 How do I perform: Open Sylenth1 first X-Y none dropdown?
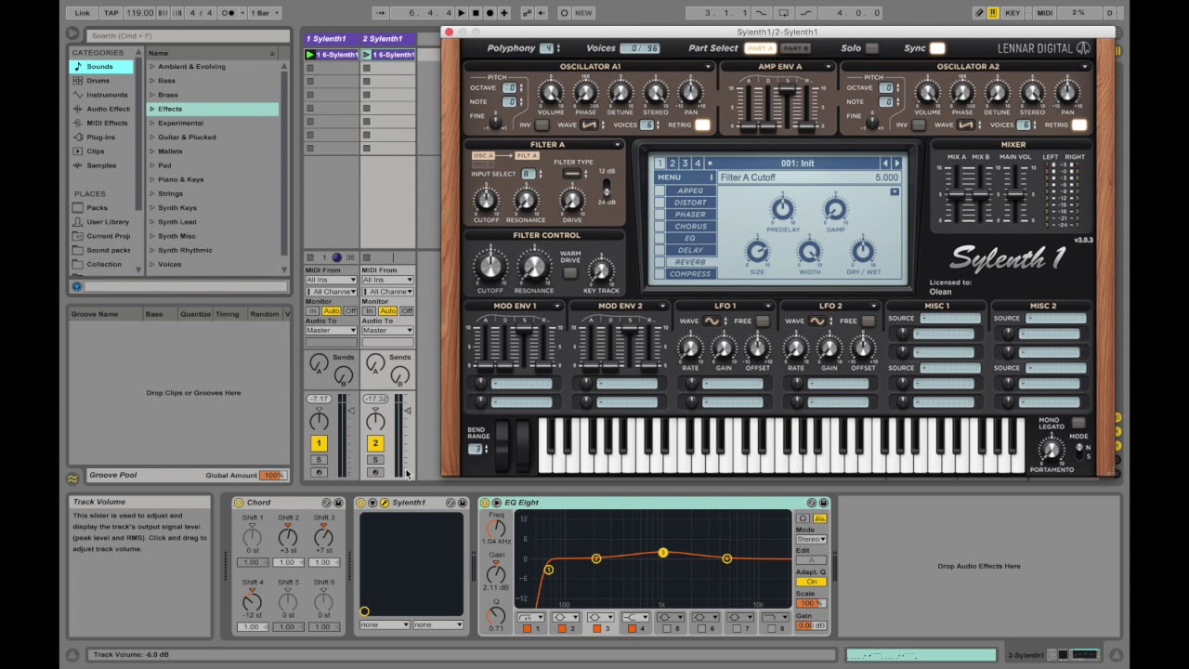pos(385,625)
